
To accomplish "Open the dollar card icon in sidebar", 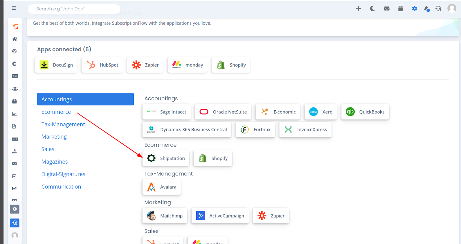I will (15, 76).
